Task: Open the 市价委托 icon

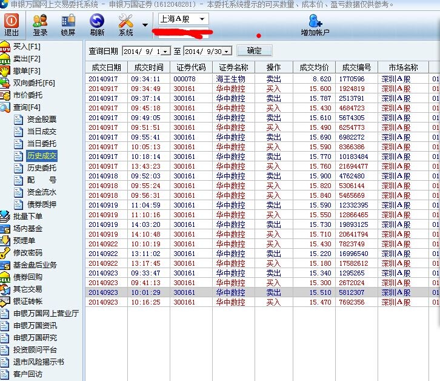Action: pos(5,95)
